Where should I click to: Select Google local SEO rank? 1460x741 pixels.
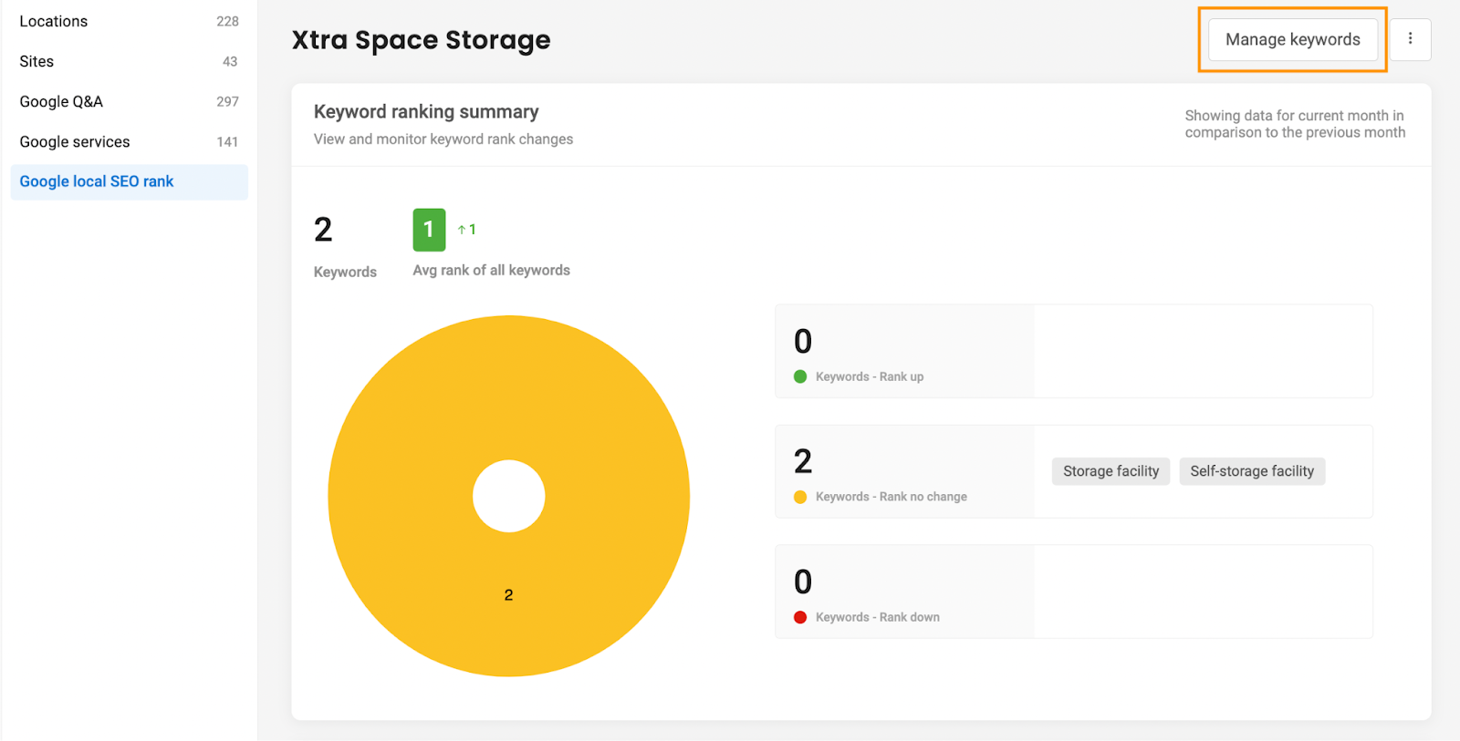tap(129, 181)
